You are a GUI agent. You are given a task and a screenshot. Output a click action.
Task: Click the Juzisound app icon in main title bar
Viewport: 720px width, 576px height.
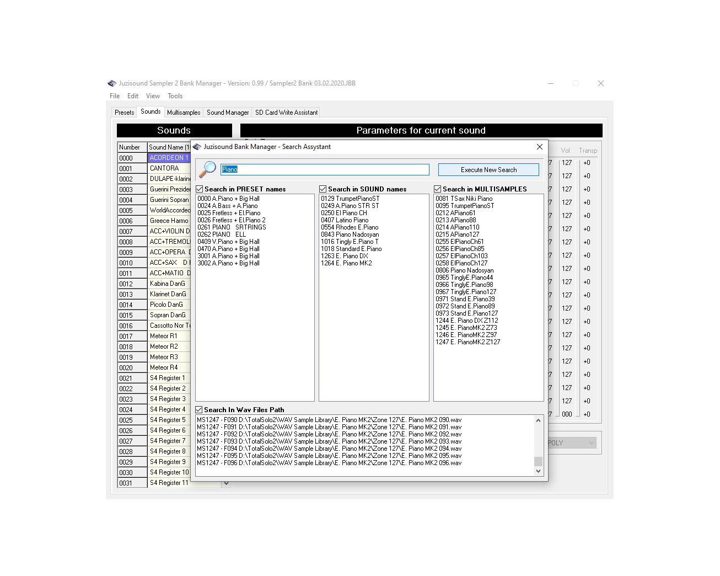click(112, 83)
